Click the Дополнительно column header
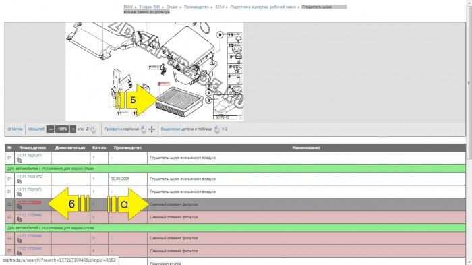 [x=70, y=148]
